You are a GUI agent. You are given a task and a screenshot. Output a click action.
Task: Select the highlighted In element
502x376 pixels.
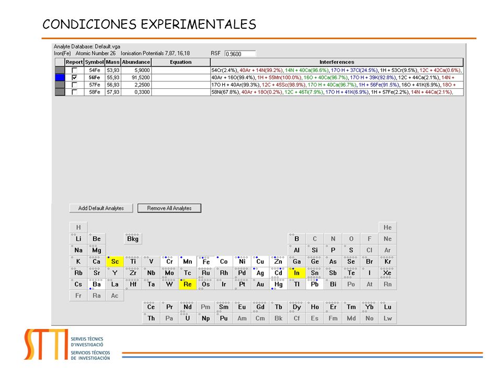pos(297,273)
